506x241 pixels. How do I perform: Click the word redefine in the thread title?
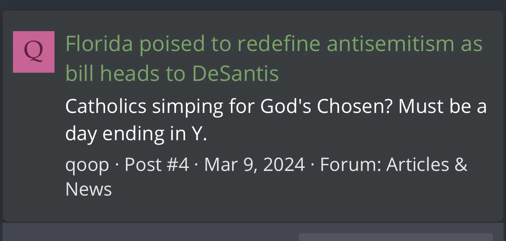click(278, 44)
